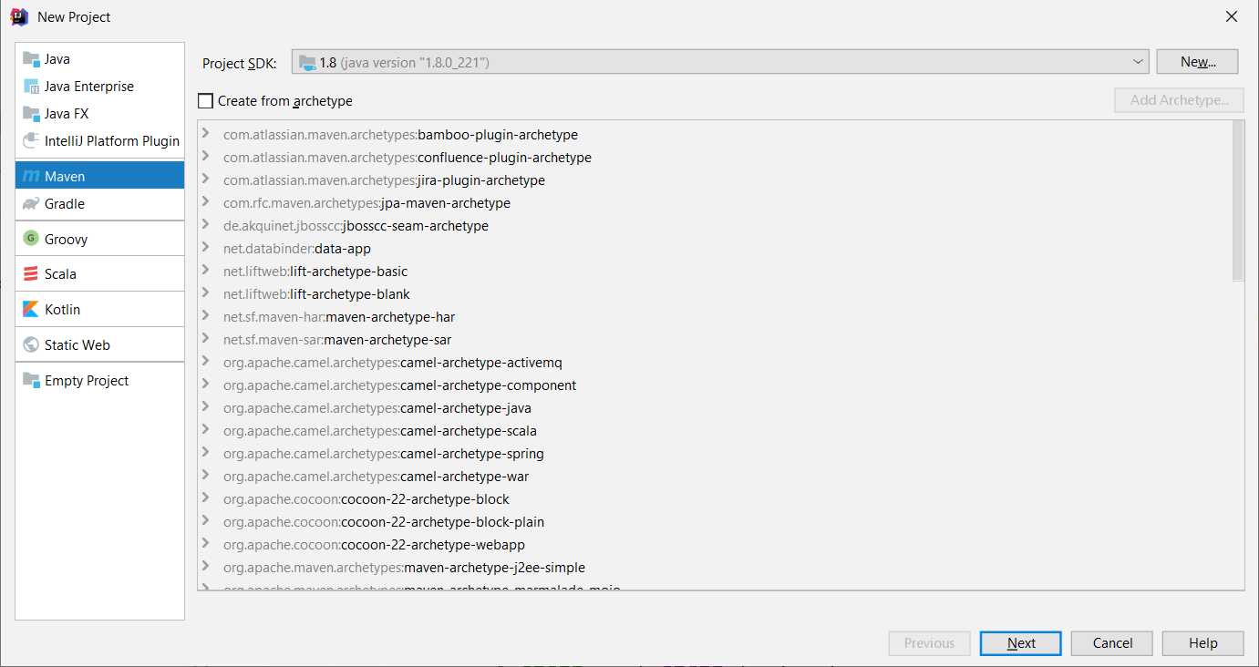Select Java Enterprise project type

[99, 87]
